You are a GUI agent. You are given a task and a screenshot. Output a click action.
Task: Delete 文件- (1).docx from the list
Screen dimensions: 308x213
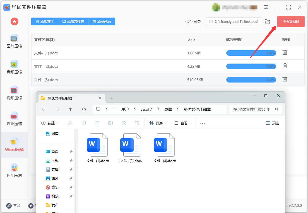(285, 52)
